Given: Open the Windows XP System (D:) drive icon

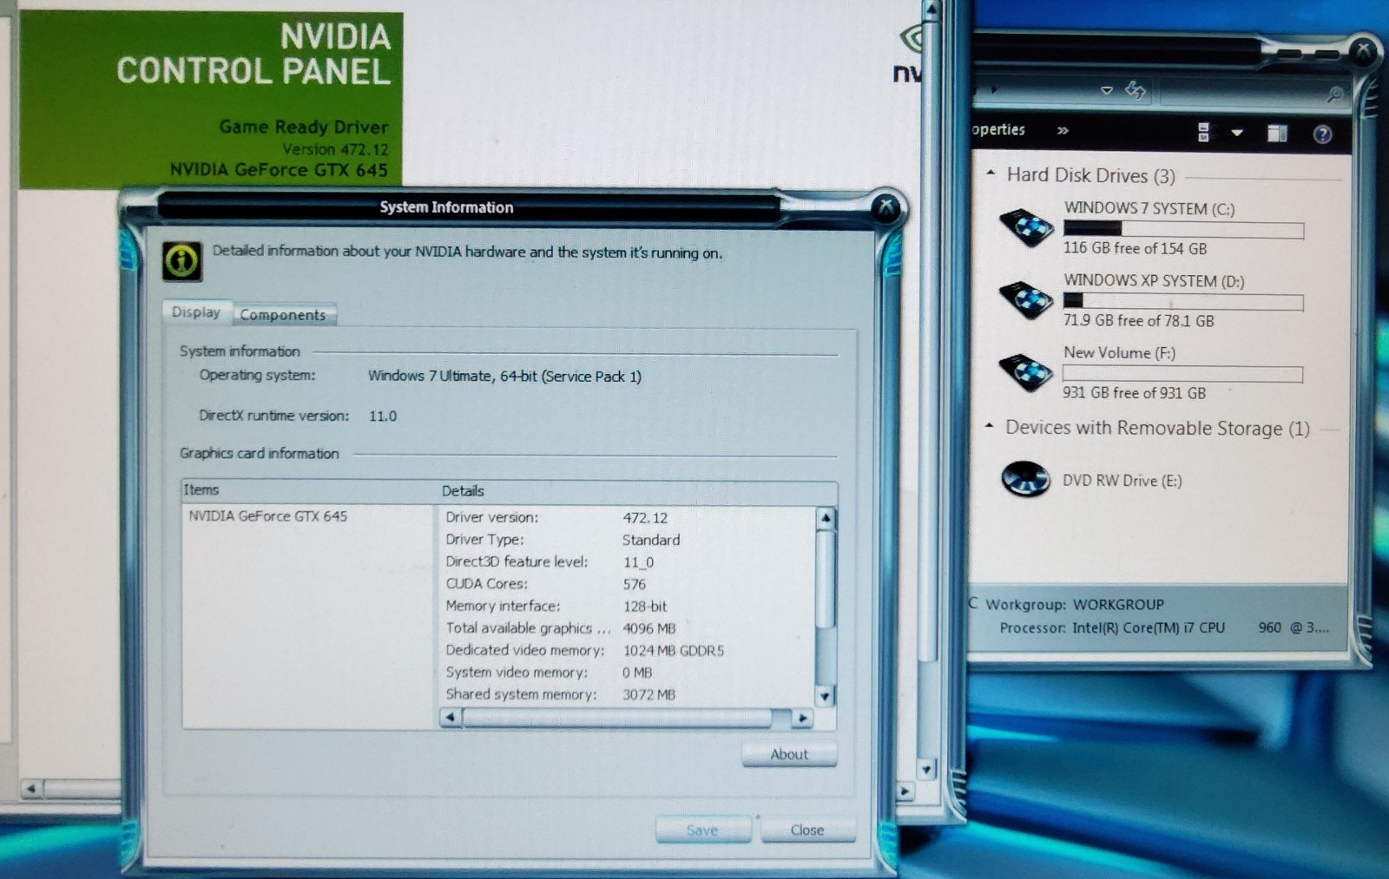Looking at the screenshot, I should (x=1026, y=300).
